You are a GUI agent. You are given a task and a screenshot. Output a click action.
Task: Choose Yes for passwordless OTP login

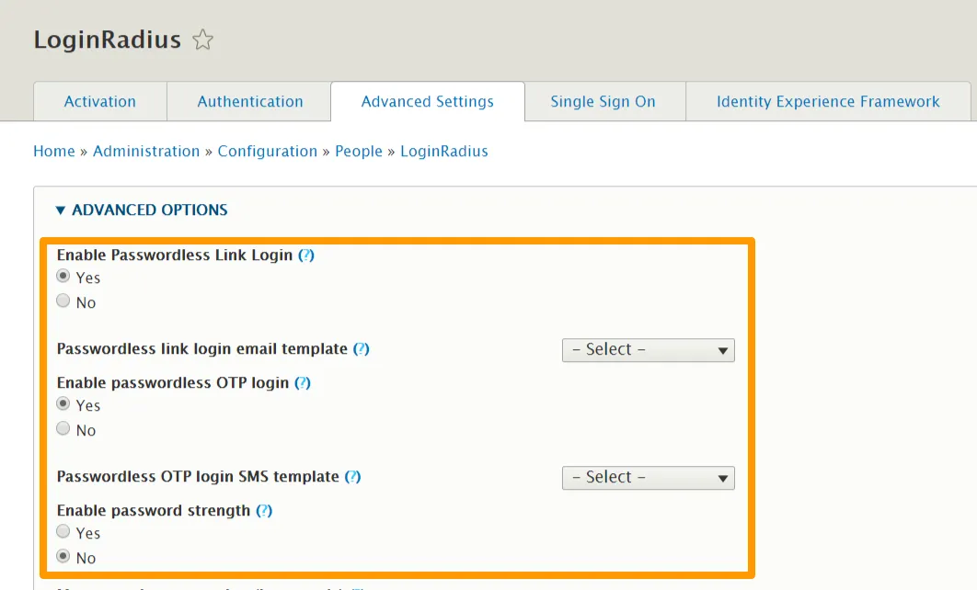coord(63,404)
